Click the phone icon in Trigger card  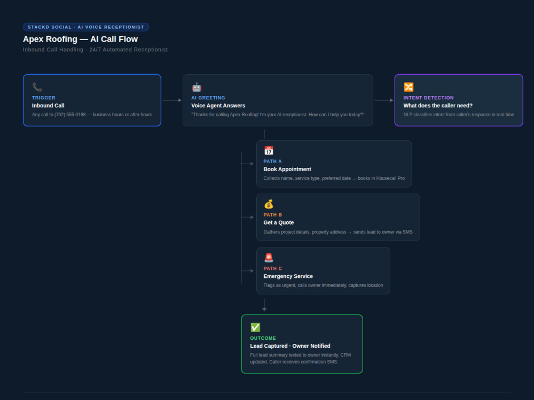(37, 87)
